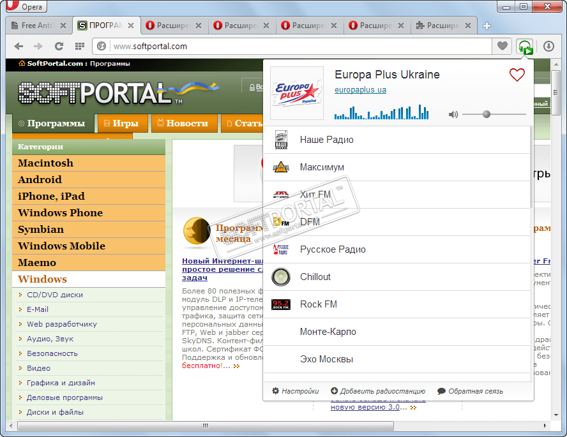This screenshot has height=437, width=567.
Task: Open the Диски и файлы subcategory
Action: coord(55,412)
